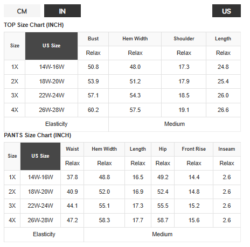The image size is (250, 247).
Task: Click Hem Width header in TOP chart
Action: pos(135,39)
